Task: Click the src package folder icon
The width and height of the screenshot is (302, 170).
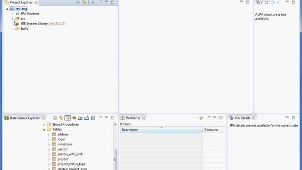Action: (x=17, y=19)
